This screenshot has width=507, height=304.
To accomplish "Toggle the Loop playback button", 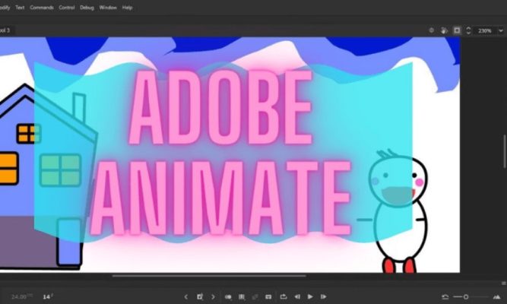I will (x=284, y=296).
